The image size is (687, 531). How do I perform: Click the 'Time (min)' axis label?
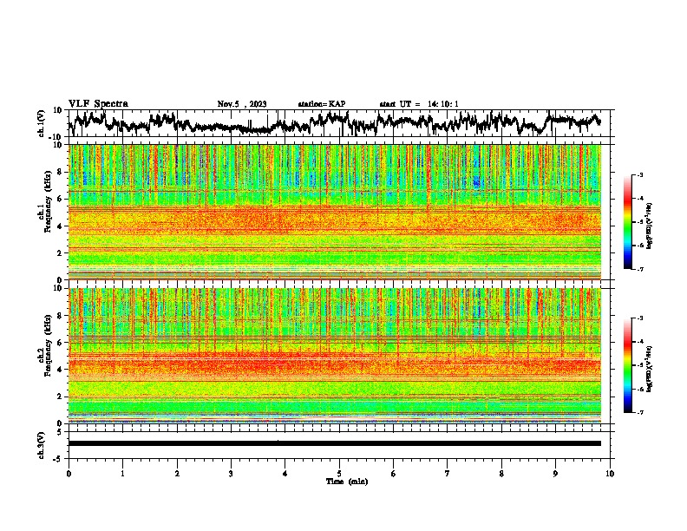(x=347, y=482)
